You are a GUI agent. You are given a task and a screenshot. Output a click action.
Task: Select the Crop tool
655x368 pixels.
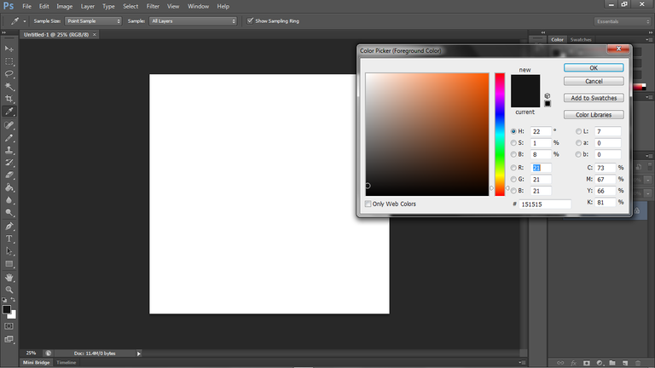tap(9, 99)
